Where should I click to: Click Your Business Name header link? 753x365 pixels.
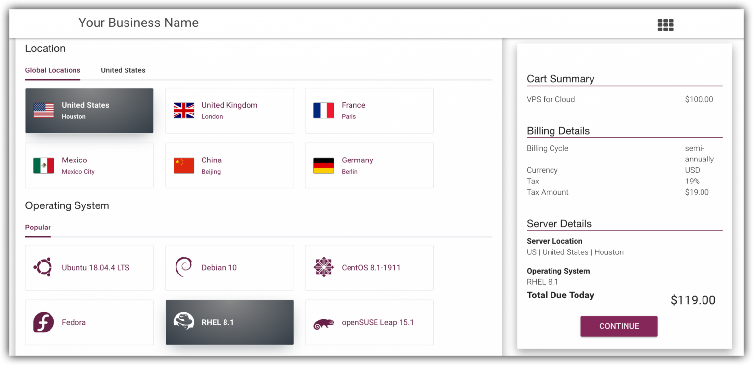click(x=138, y=23)
